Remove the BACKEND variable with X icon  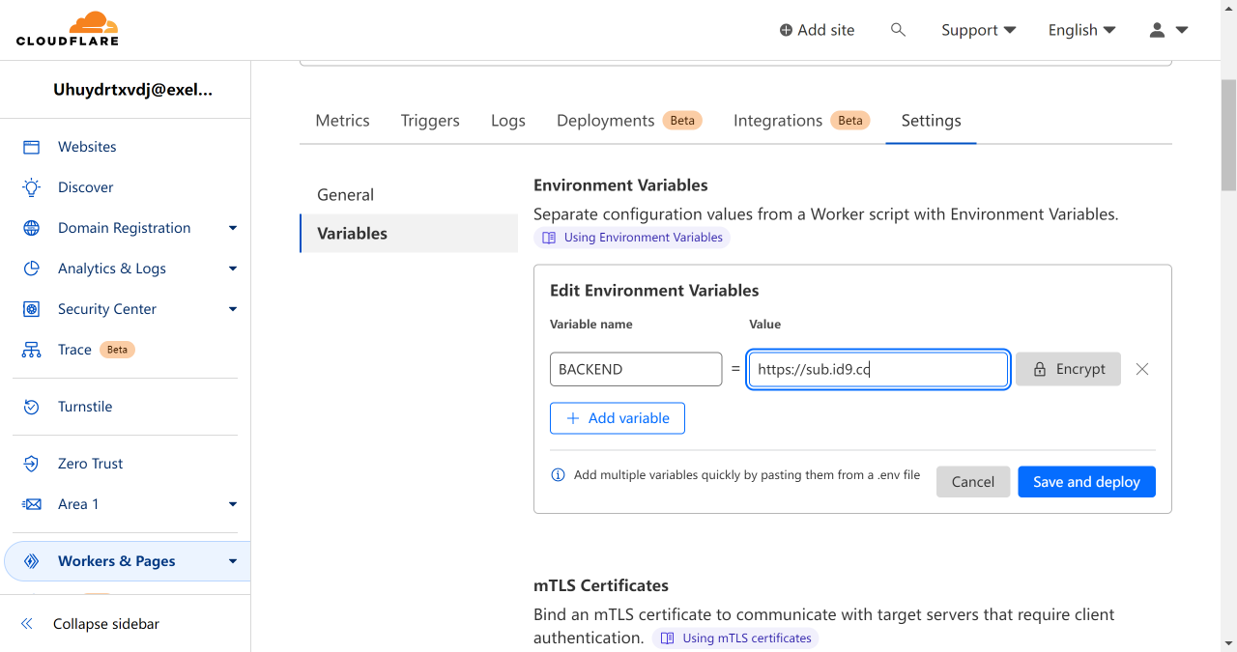point(1142,369)
